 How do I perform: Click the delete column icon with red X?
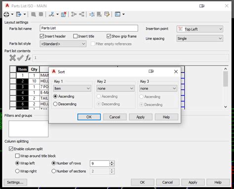64,14
